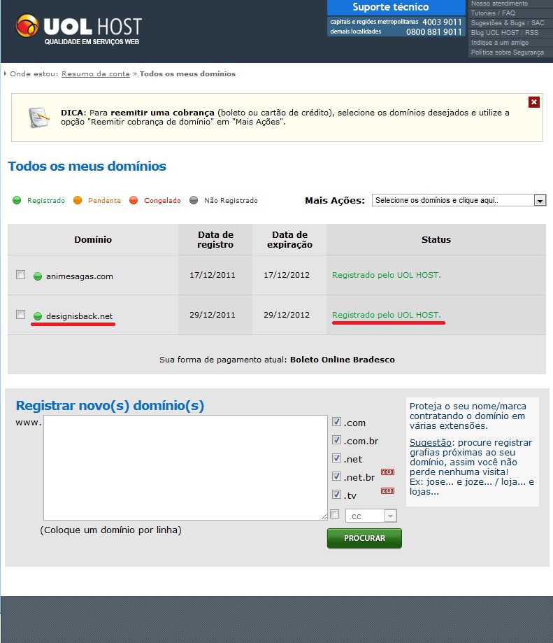Click the Todos os meus domínios heading
Viewport: 553px width, 643px height.
tap(87, 166)
